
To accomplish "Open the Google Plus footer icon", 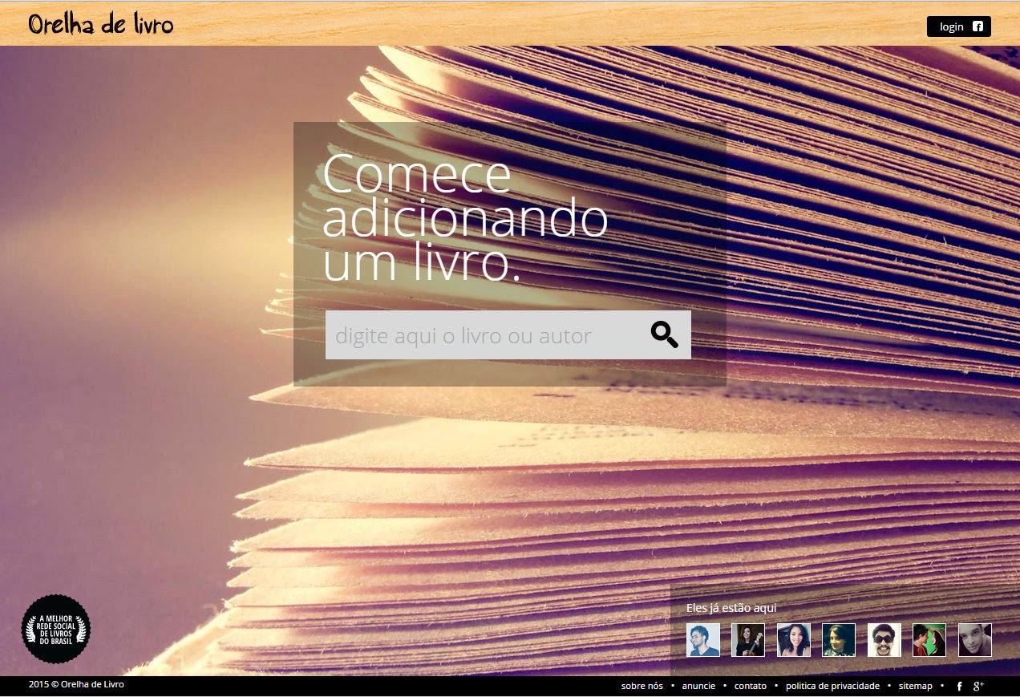I will (x=978, y=687).
